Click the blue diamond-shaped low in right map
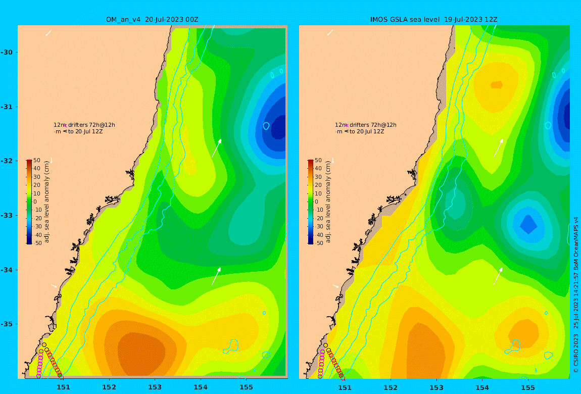 tap(528, 224)
